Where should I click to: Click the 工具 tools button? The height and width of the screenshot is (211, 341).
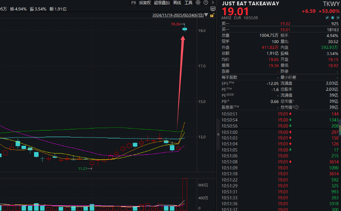188,3
